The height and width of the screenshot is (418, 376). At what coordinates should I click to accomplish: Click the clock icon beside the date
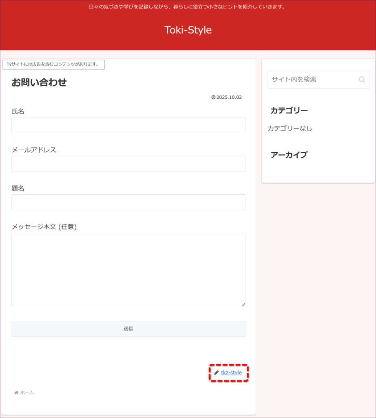213,98
